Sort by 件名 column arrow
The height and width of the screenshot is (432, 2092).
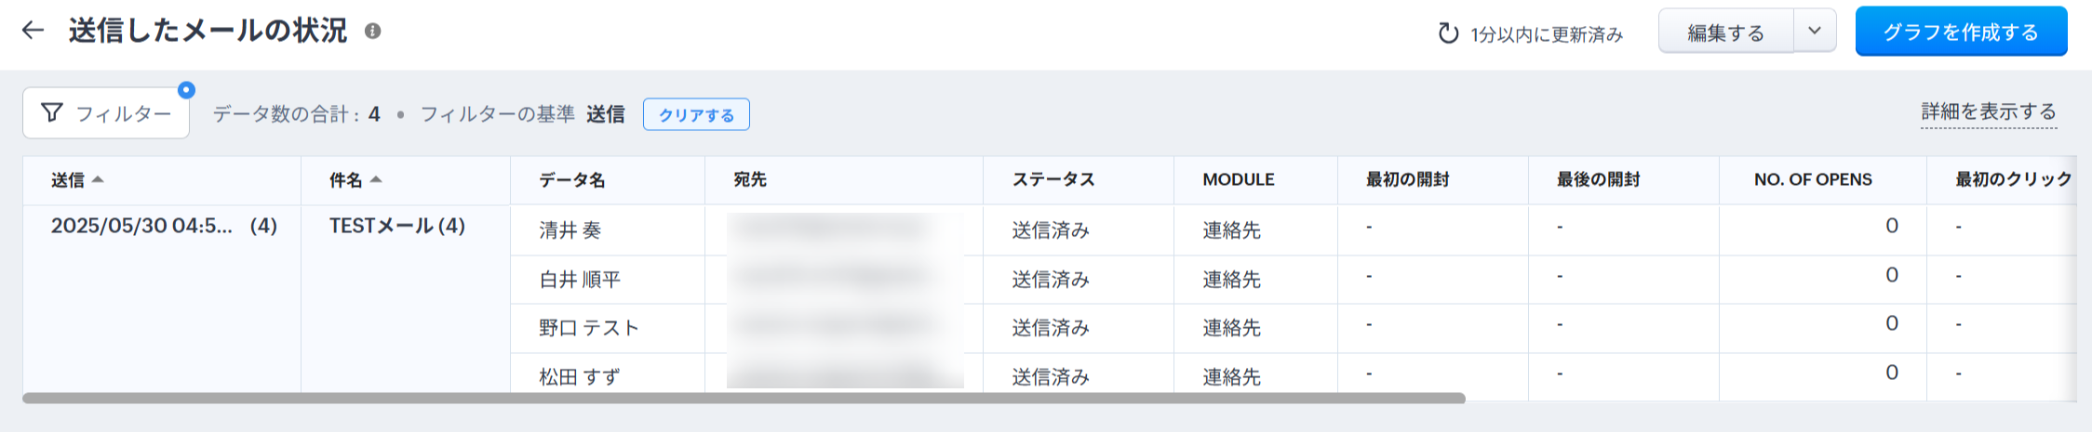click(x=376, y=179)
